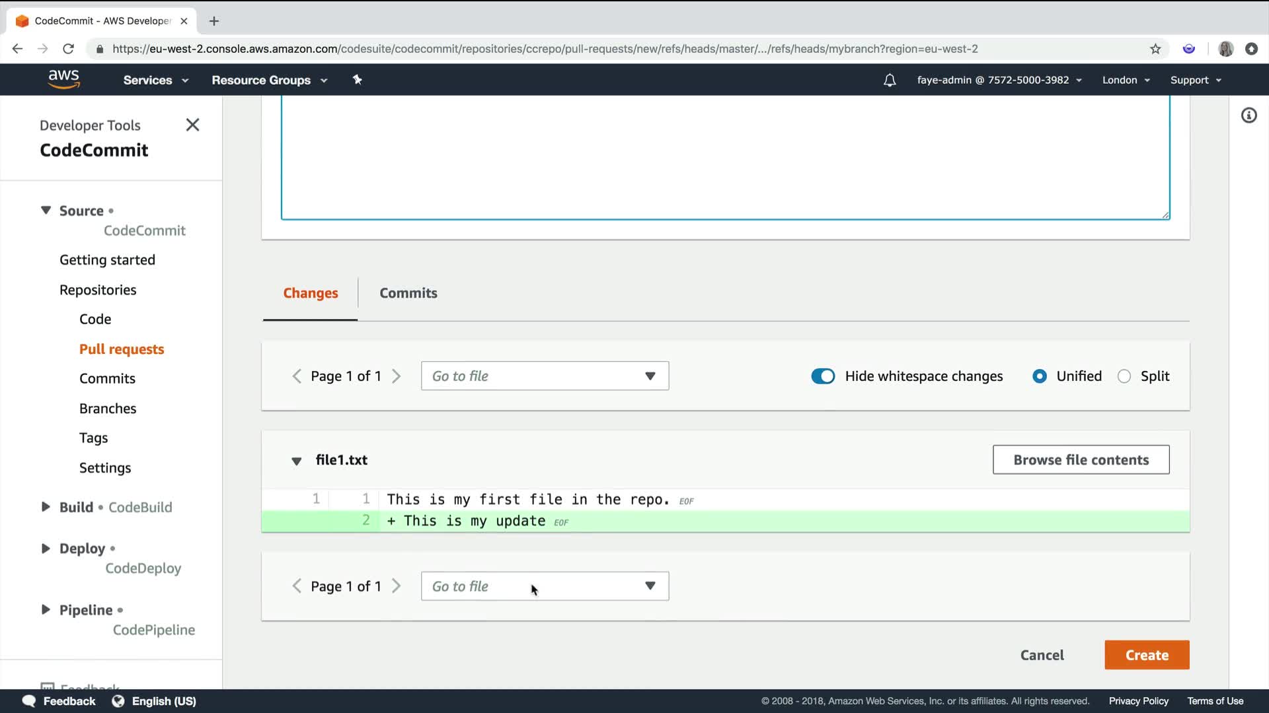The height and width of the screenshot is (713, 1269).
Task: Click the pin shortcut icon in navbar
Action: pos(357,80)
